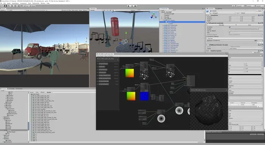Open the Layer dropdown in Inspector

tap(252, 13)
